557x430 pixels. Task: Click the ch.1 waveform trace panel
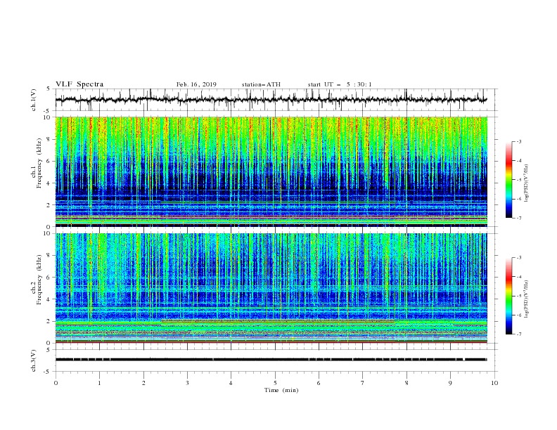coord(276,100)
